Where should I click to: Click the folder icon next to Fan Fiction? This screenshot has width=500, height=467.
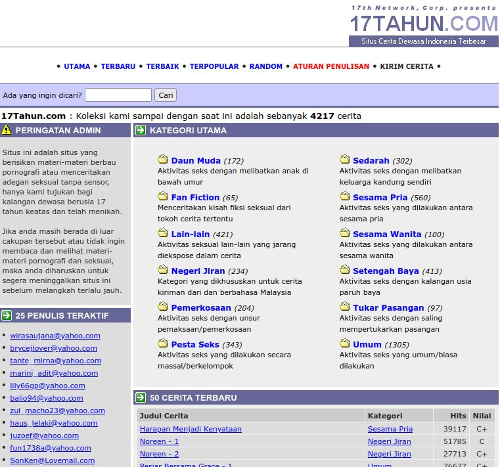[163, 196]
